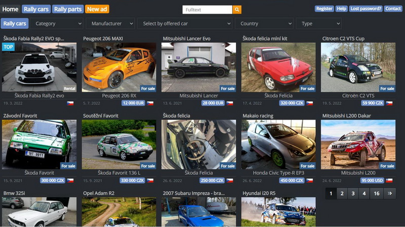Click the Register button

pos(324,9)
